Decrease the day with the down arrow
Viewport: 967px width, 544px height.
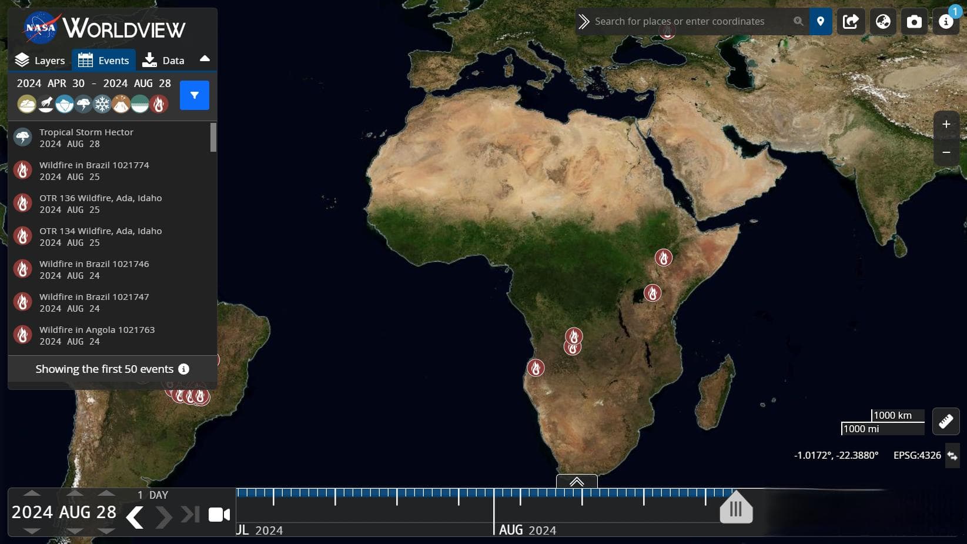coord(106,530)
